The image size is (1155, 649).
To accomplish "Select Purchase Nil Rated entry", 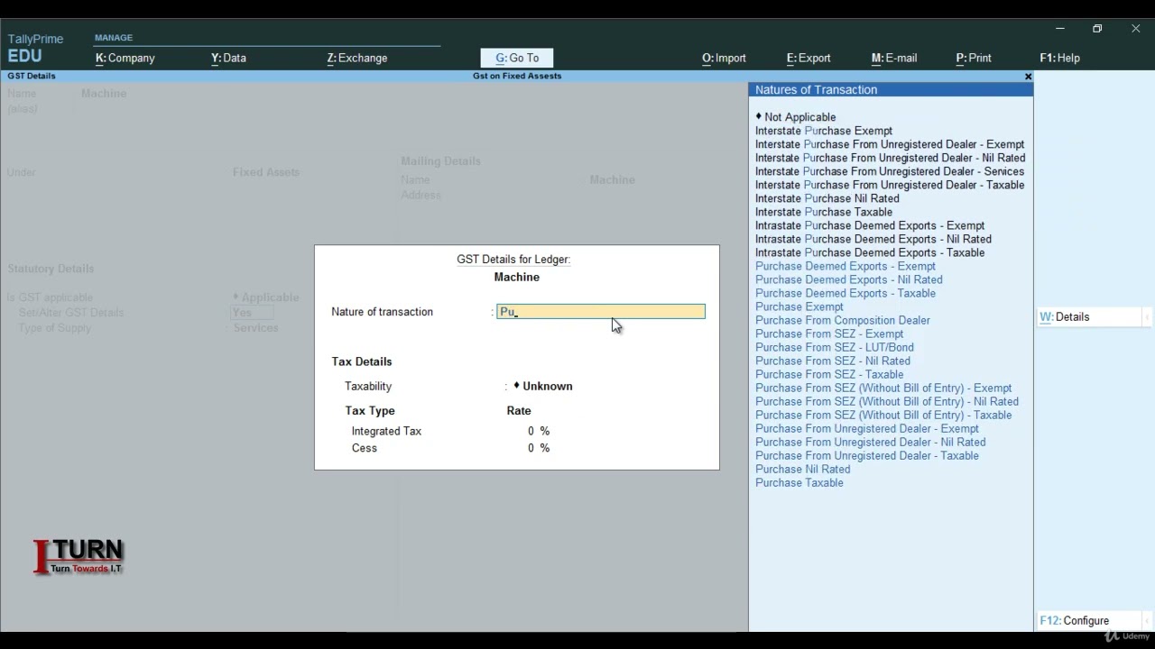I will point(803,469).
